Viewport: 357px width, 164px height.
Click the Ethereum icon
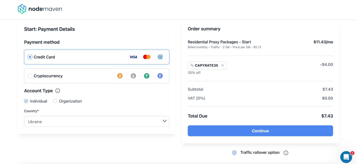pyautogui.click(x=160, y=76)
